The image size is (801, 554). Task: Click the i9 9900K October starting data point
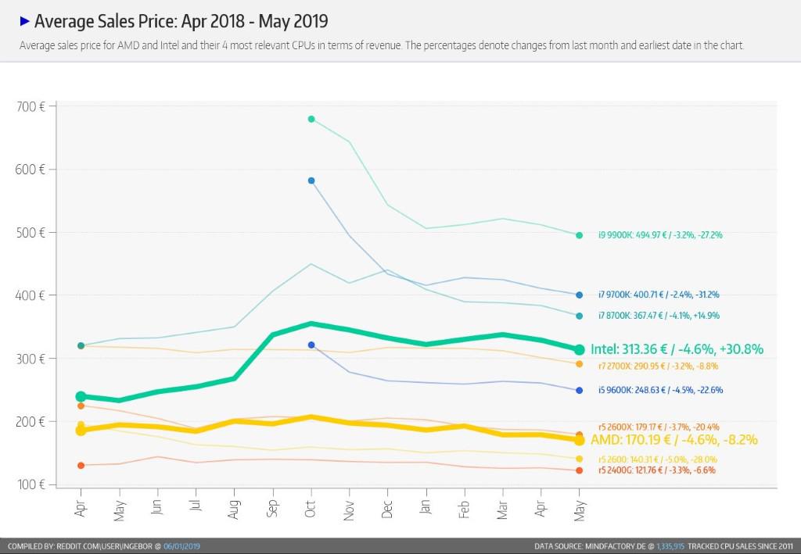(x=311, y=119)
